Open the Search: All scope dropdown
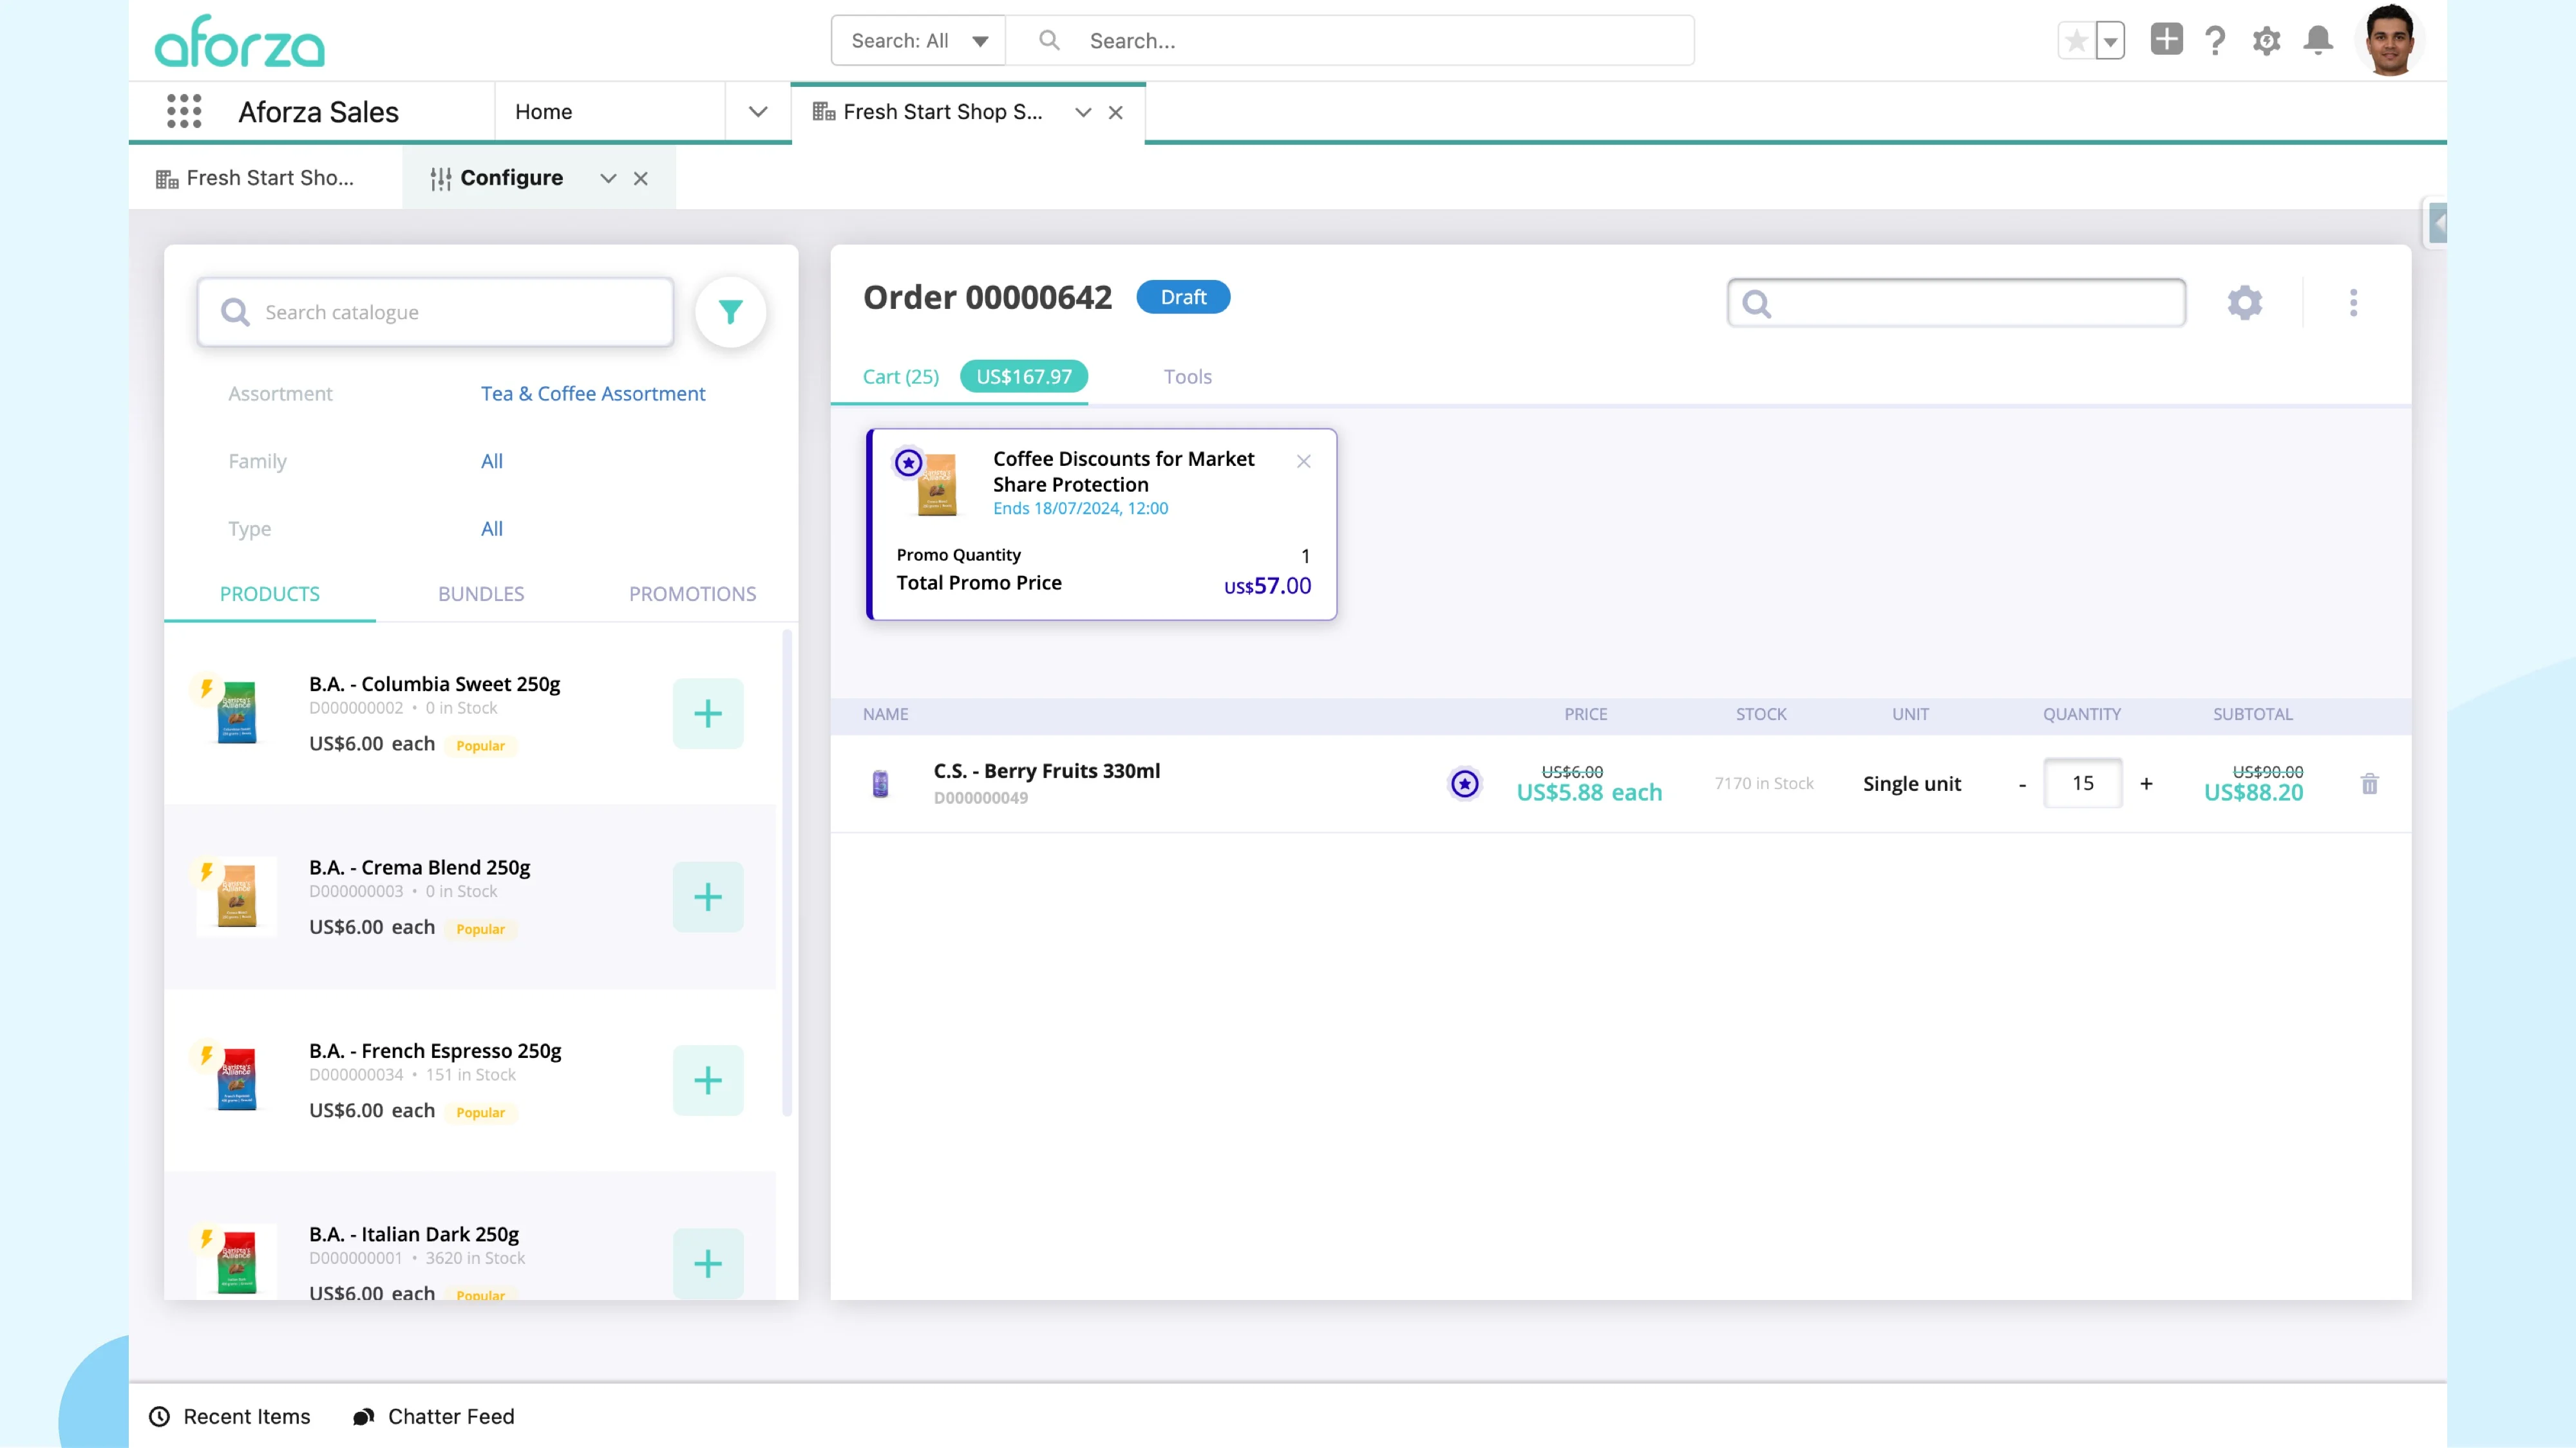 tap(918, 41)
